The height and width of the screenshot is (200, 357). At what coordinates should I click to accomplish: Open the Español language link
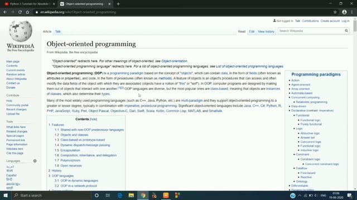11,176
